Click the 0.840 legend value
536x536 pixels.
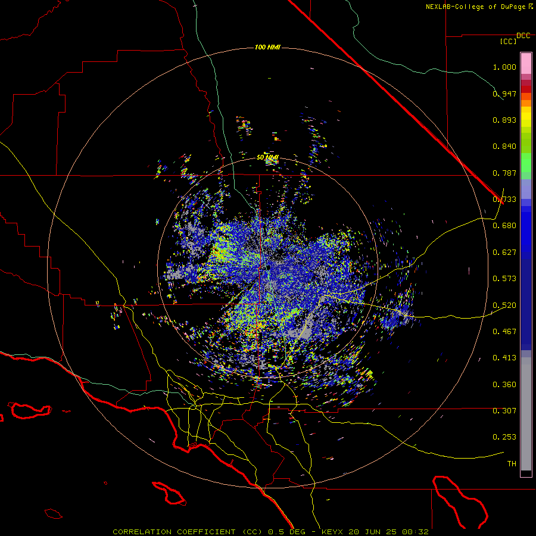[x=504, y=147]
